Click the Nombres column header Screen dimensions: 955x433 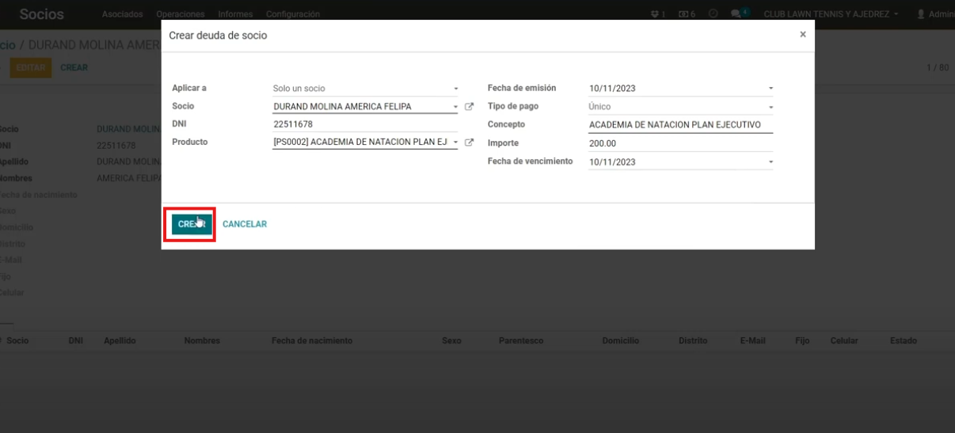tap(202, 340)
